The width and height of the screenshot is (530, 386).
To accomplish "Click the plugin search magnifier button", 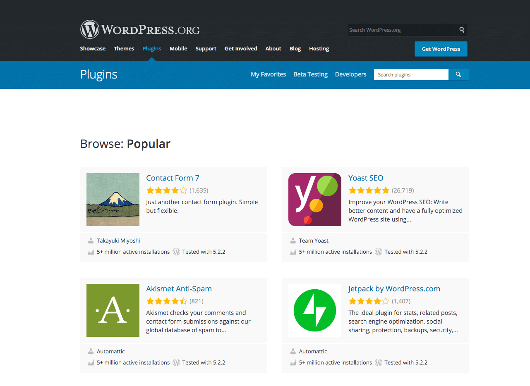I will [458, 74].
